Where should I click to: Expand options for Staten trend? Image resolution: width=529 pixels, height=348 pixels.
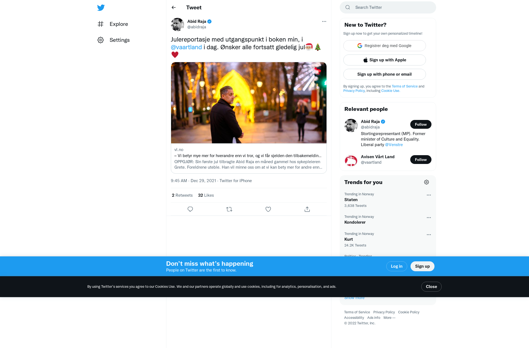click(x=429, y=195)
